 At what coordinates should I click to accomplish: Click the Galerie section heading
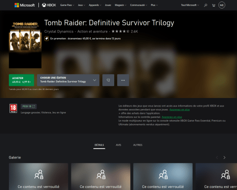coord(15,157)
